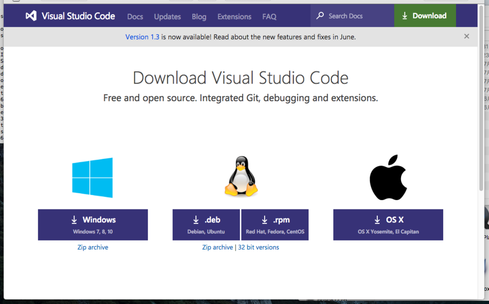Click the Windows logo image
This screenshot has height=304, width=489.
pos(92,178)
